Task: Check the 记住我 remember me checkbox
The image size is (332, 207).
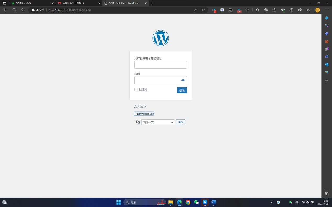Action: [136, 90]
